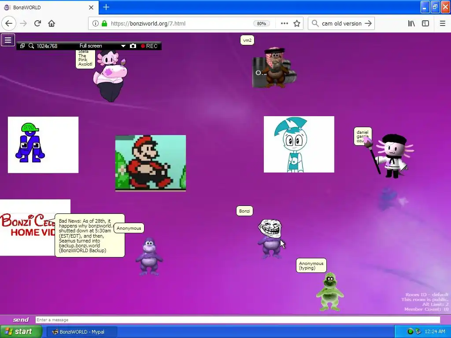451x338 pixels.
Task: Click the 12:24 AM taskbar clock
Action: (x=435, y=331)
